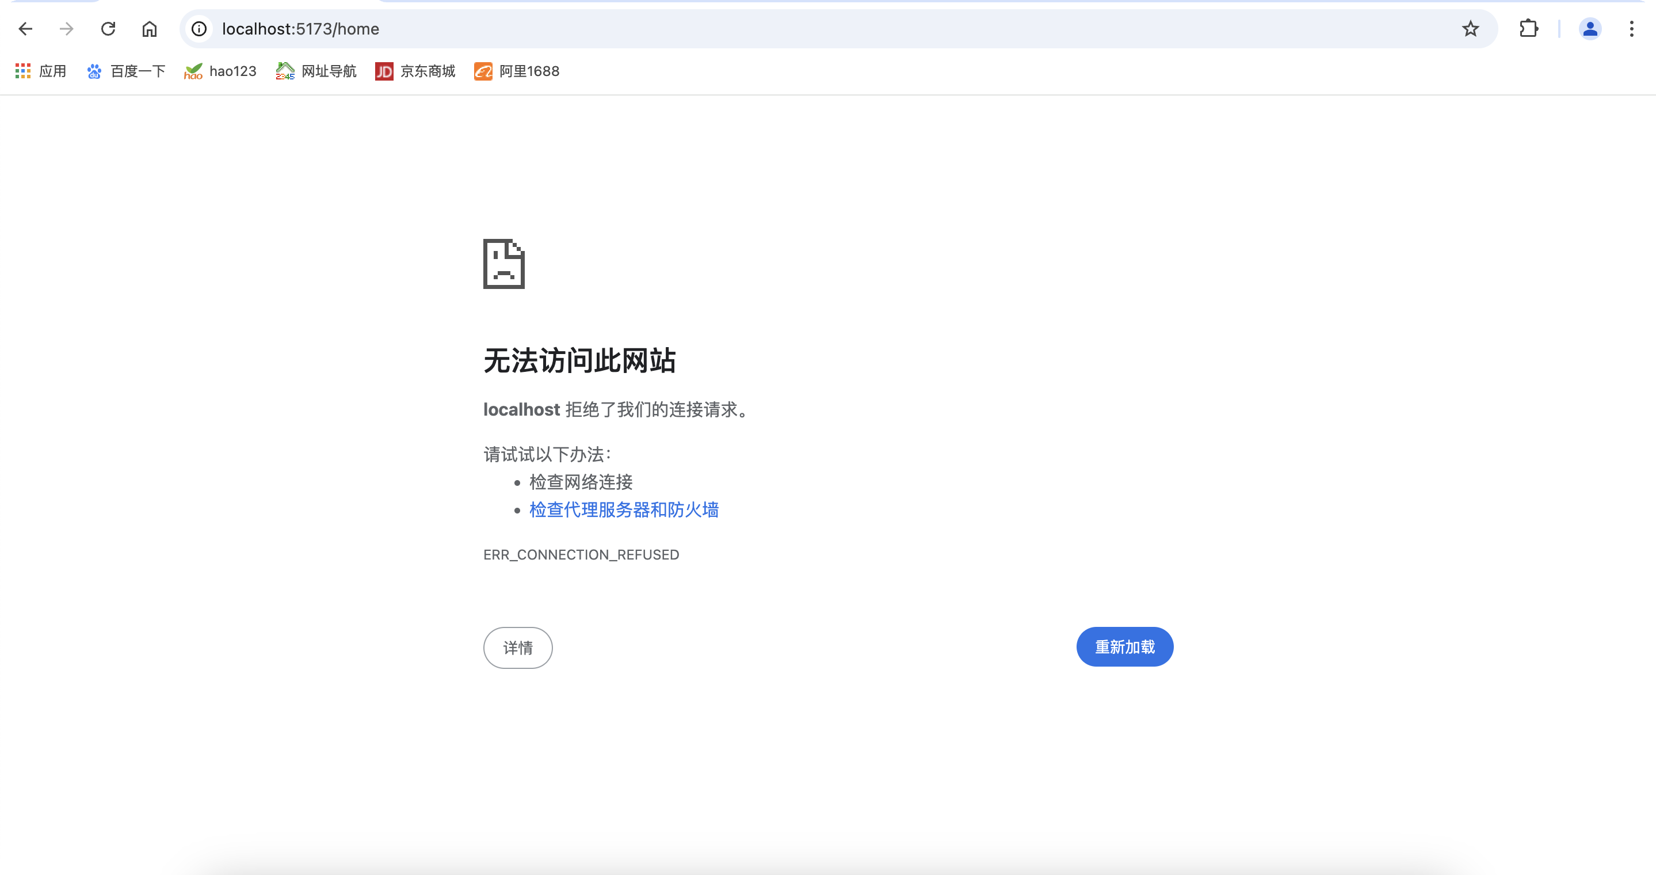Click the 无法访问此网站 heading

click(x=579, y=361)
